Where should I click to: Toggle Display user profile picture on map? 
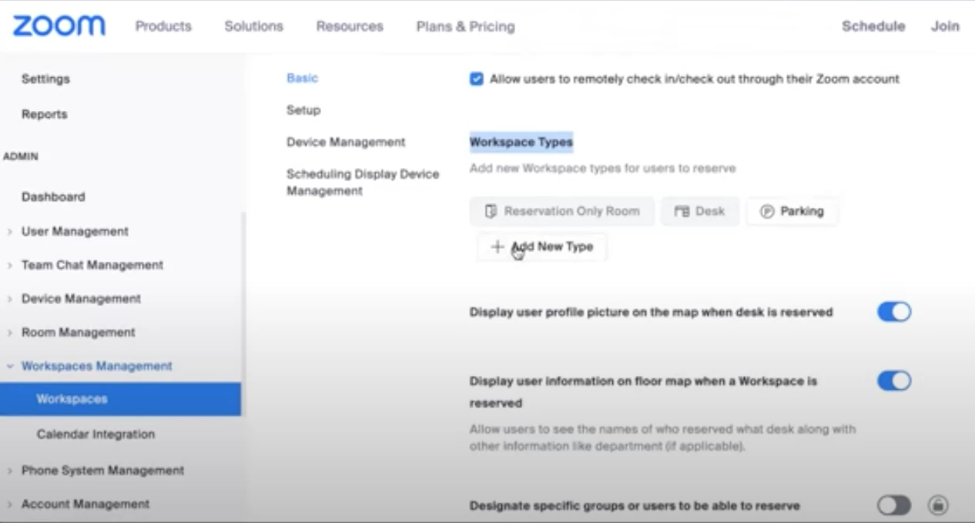tap(894, 312)
